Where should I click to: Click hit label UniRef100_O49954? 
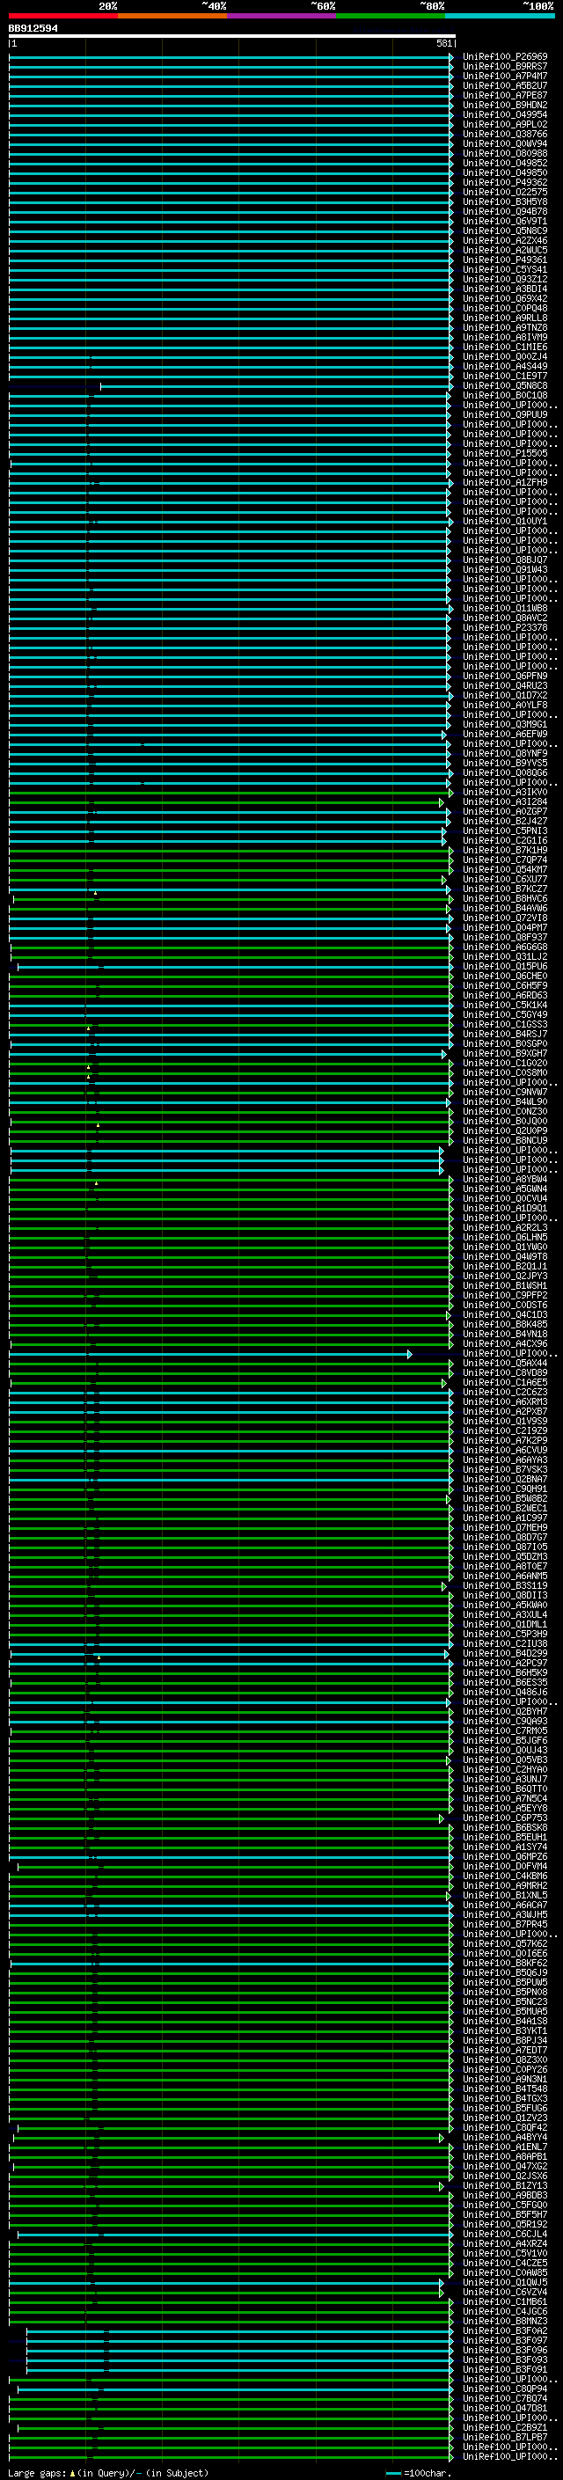point(505,114)
